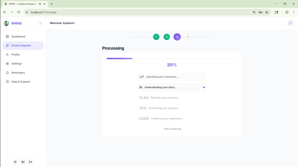Click the active step 3 circle
Screen dimensions: 298x167
point(177,37)
